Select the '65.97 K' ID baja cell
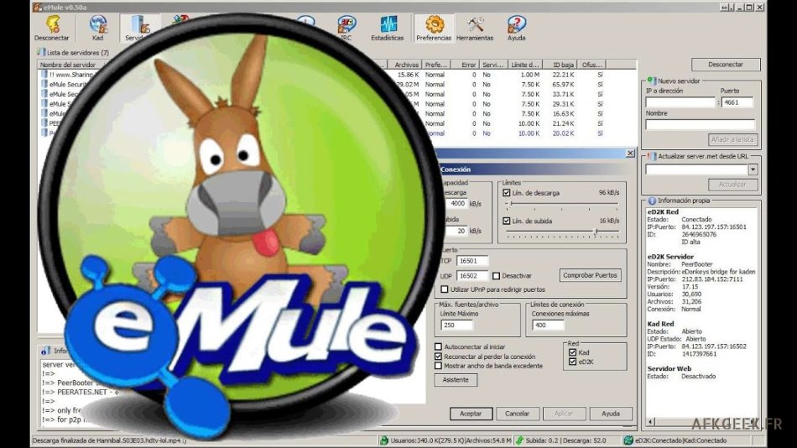The height and width of the screenshot is (448, 797). pyautogui.click(x=563, y=85)
